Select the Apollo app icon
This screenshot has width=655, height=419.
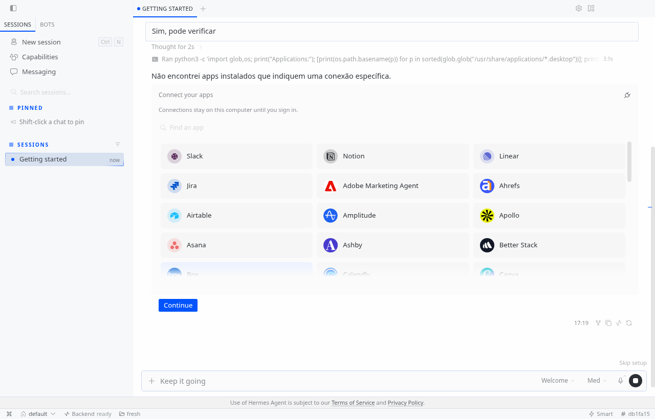pos(487,216)
